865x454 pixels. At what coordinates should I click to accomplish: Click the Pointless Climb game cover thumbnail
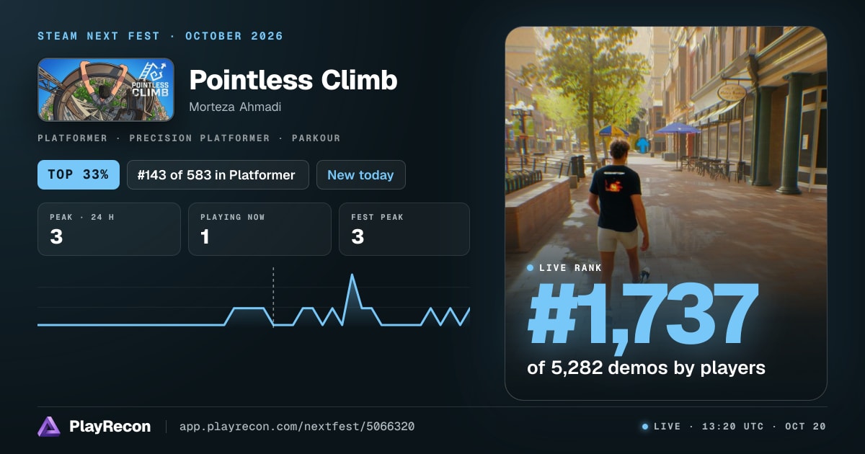click(106, 89)
